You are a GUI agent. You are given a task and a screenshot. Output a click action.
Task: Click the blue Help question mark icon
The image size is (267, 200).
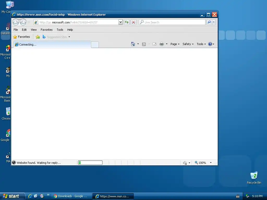point(210,44)
